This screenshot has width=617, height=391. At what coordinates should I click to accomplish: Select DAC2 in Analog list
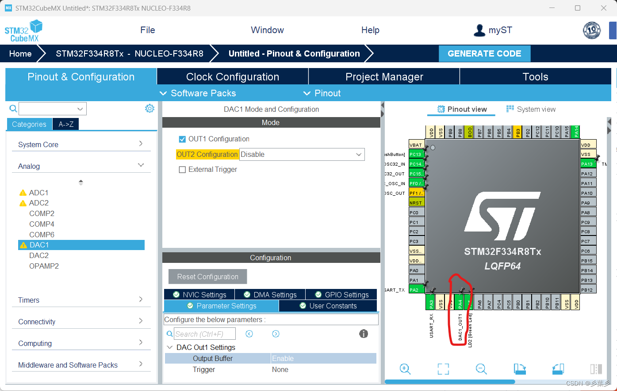(x=39, y=255)
